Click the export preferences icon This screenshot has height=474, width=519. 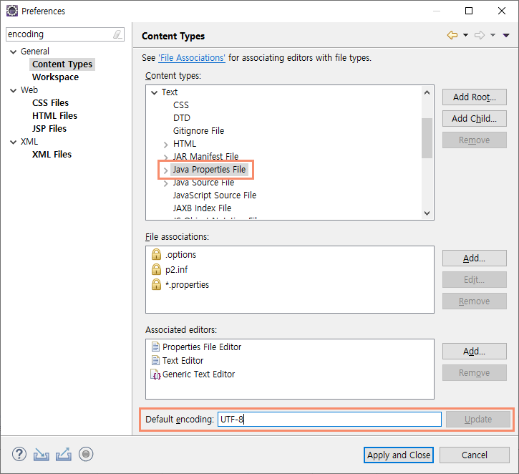pyautogui.click(x=64, y=455)
